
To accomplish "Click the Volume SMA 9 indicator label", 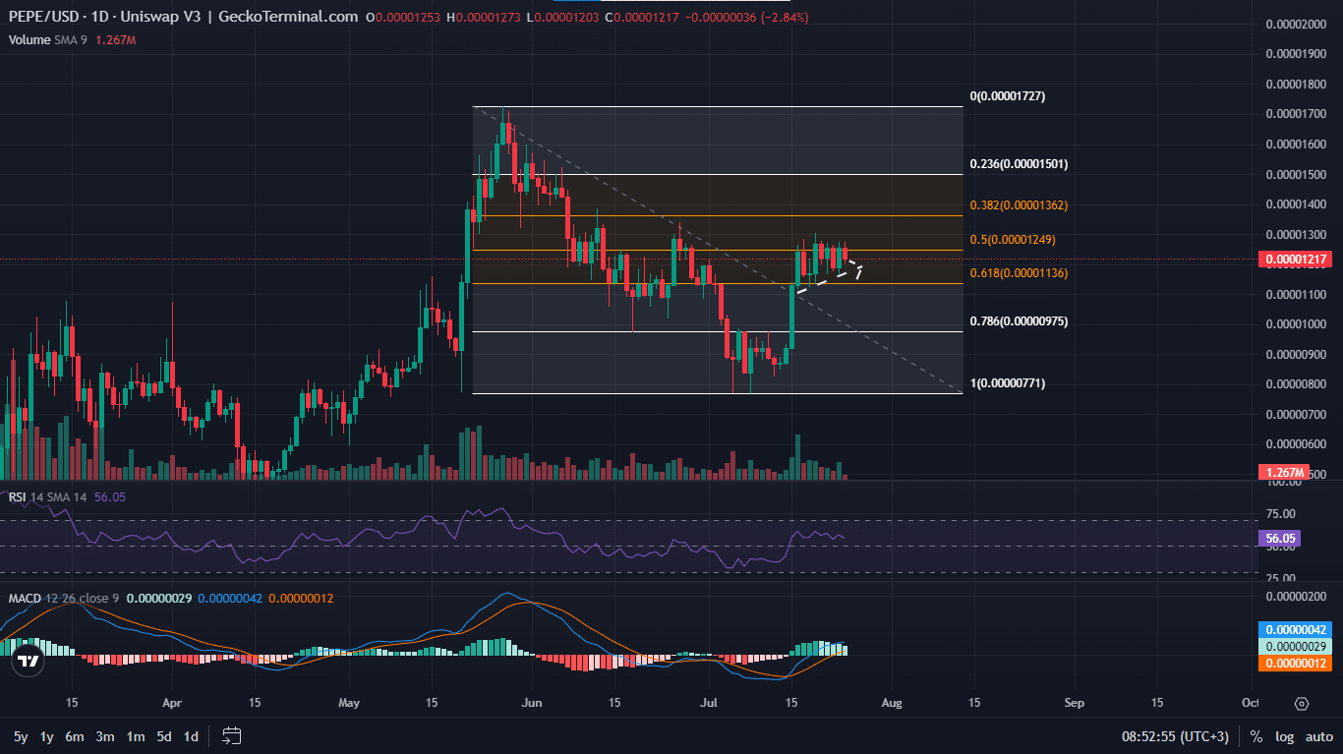I will coord(49,39).
